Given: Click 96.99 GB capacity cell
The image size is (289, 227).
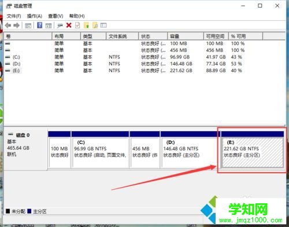Looking at the screenshot, I should pyautogui.click(x=180, y=57).
